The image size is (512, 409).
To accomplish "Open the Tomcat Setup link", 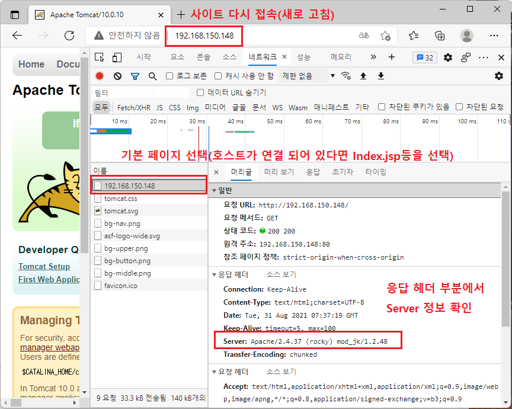I will [44, 266].
